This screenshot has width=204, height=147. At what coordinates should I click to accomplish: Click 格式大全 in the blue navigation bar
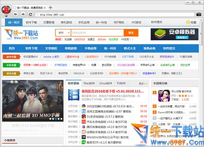pyautogui.click(x=130, y=48)
